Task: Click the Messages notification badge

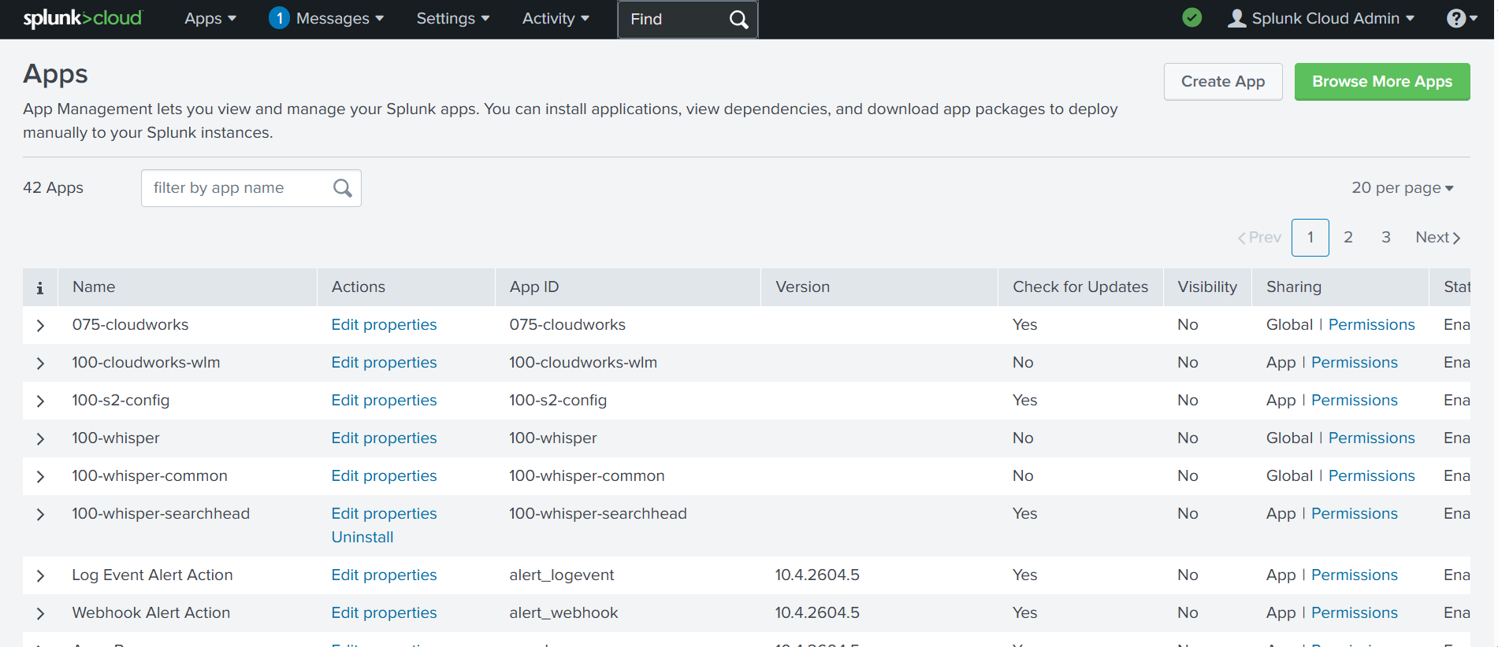Action: click(279, 18)
